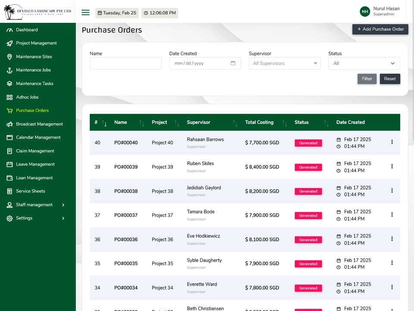Viewport: 414px width, 311px height.
Task: Click the Name filter input field
Action: [125, 63]
